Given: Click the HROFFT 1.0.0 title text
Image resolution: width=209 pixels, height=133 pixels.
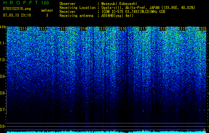Looking at the screenshot, I should 26,3.
